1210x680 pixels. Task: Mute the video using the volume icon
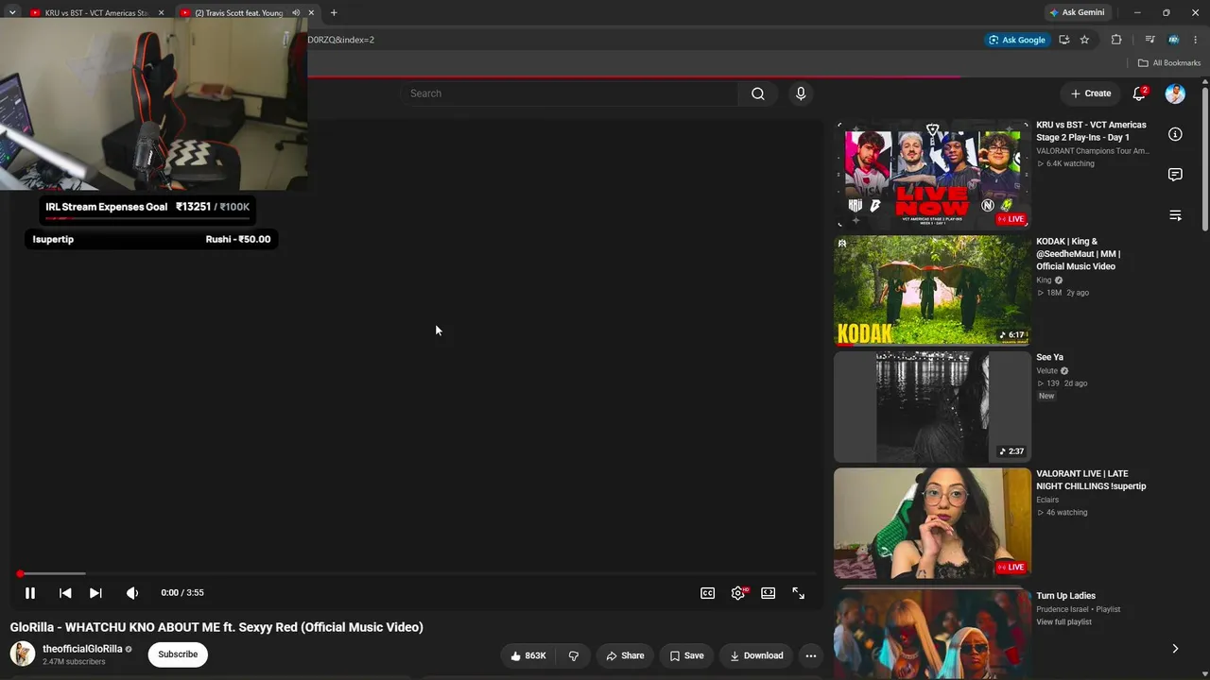[132, 593]
